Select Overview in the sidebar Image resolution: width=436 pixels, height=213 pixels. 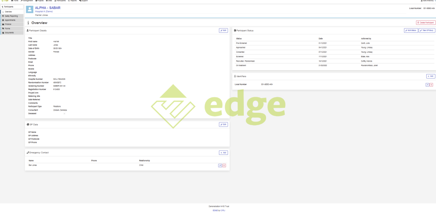pos(12,12)
